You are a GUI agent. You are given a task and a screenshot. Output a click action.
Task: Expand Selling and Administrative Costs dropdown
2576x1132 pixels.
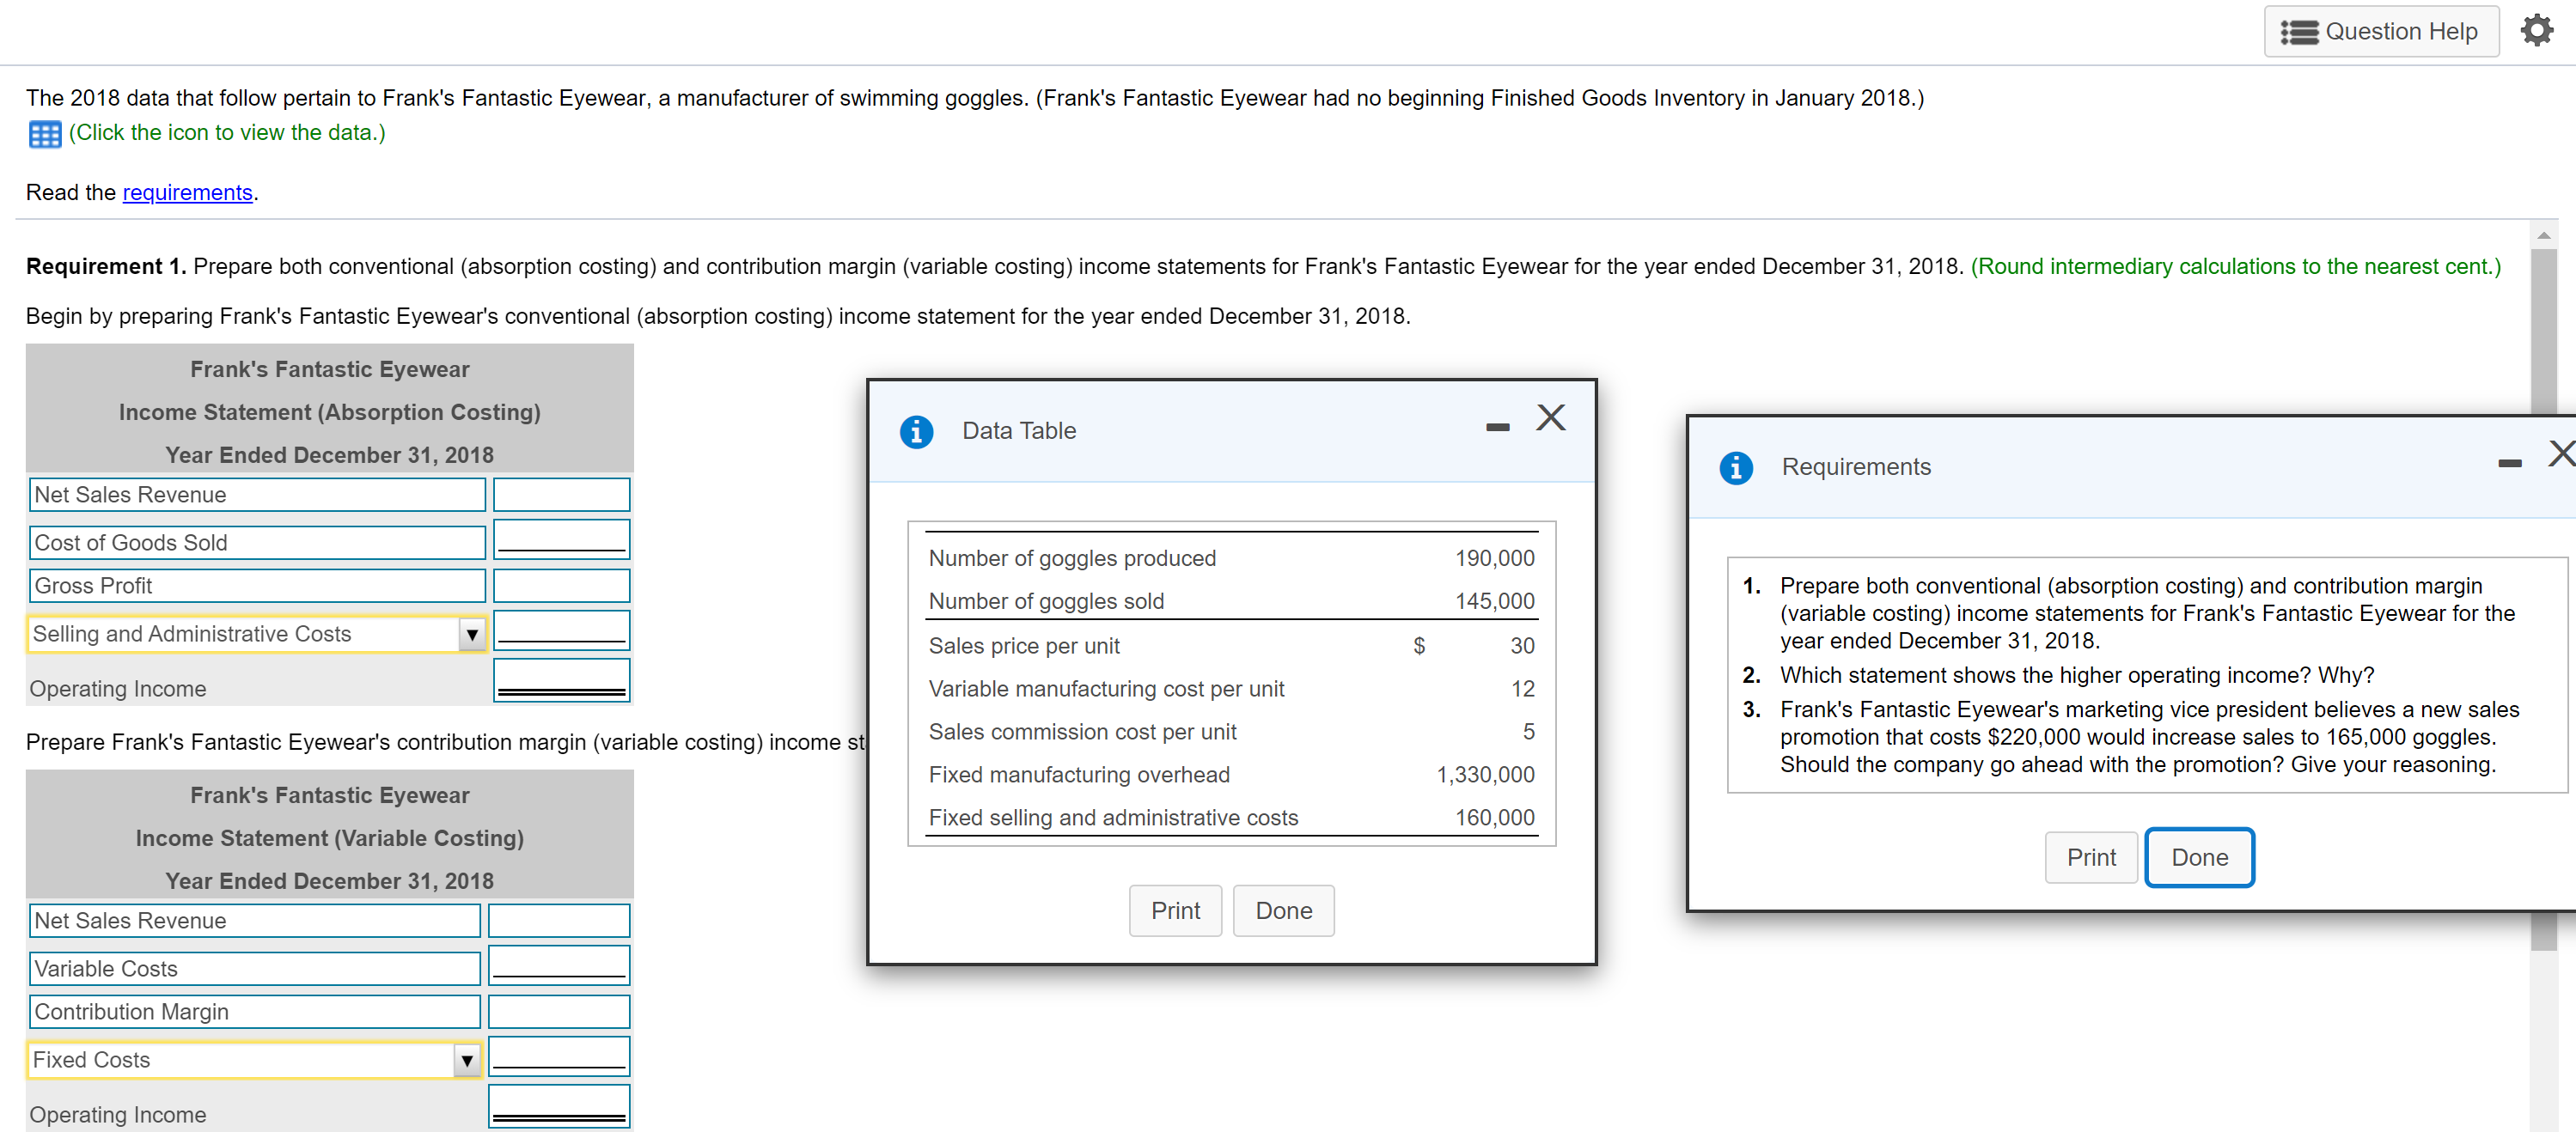471,634
